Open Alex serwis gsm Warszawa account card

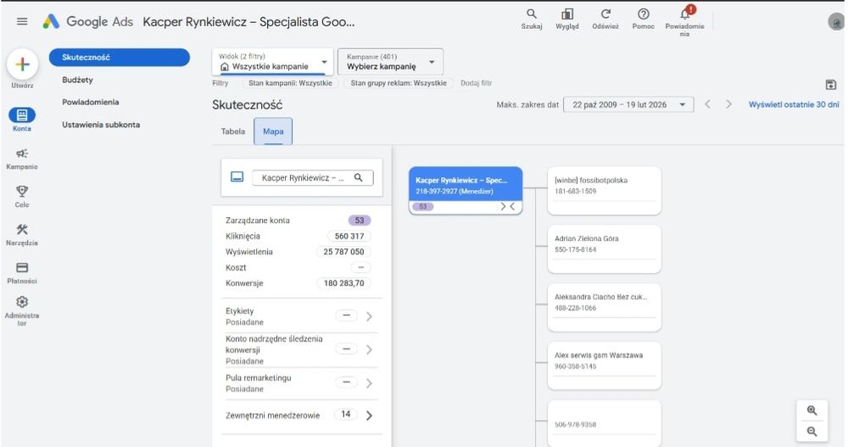pyautogui.click(x=604, y=366)
